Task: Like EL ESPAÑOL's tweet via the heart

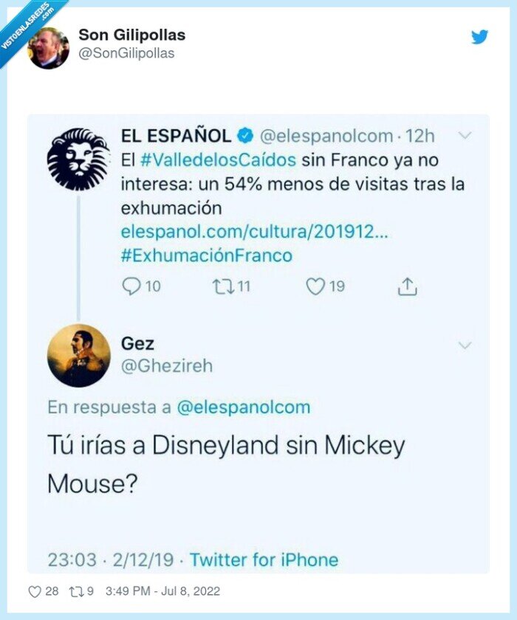Action: click(315, 287)
